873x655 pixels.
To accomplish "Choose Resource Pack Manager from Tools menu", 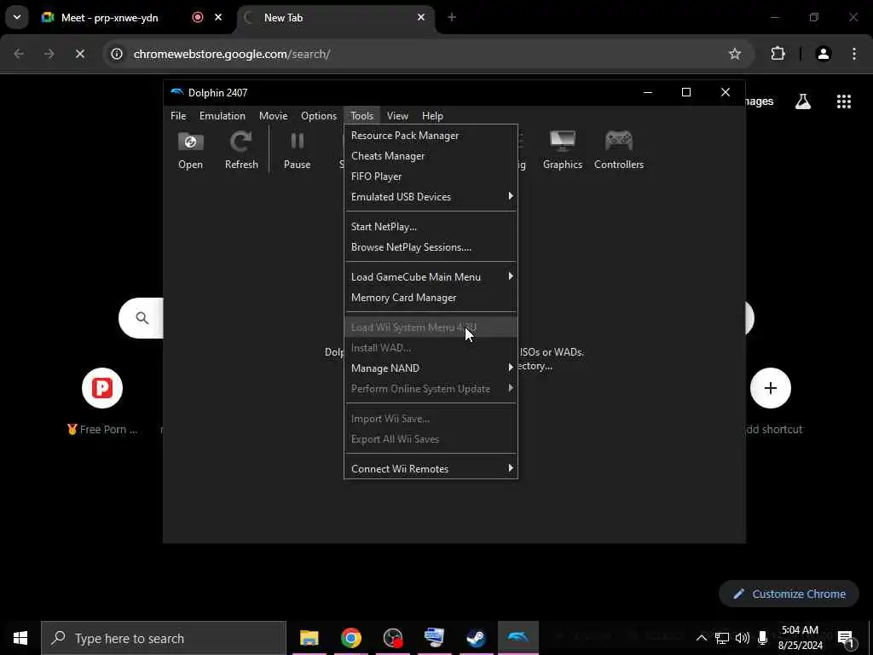I will (431, 136).
